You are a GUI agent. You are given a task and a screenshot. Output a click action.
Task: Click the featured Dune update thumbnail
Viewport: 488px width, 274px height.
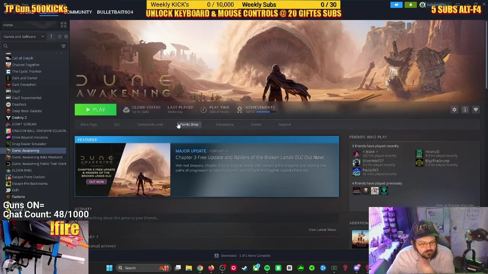coord(123,170)
